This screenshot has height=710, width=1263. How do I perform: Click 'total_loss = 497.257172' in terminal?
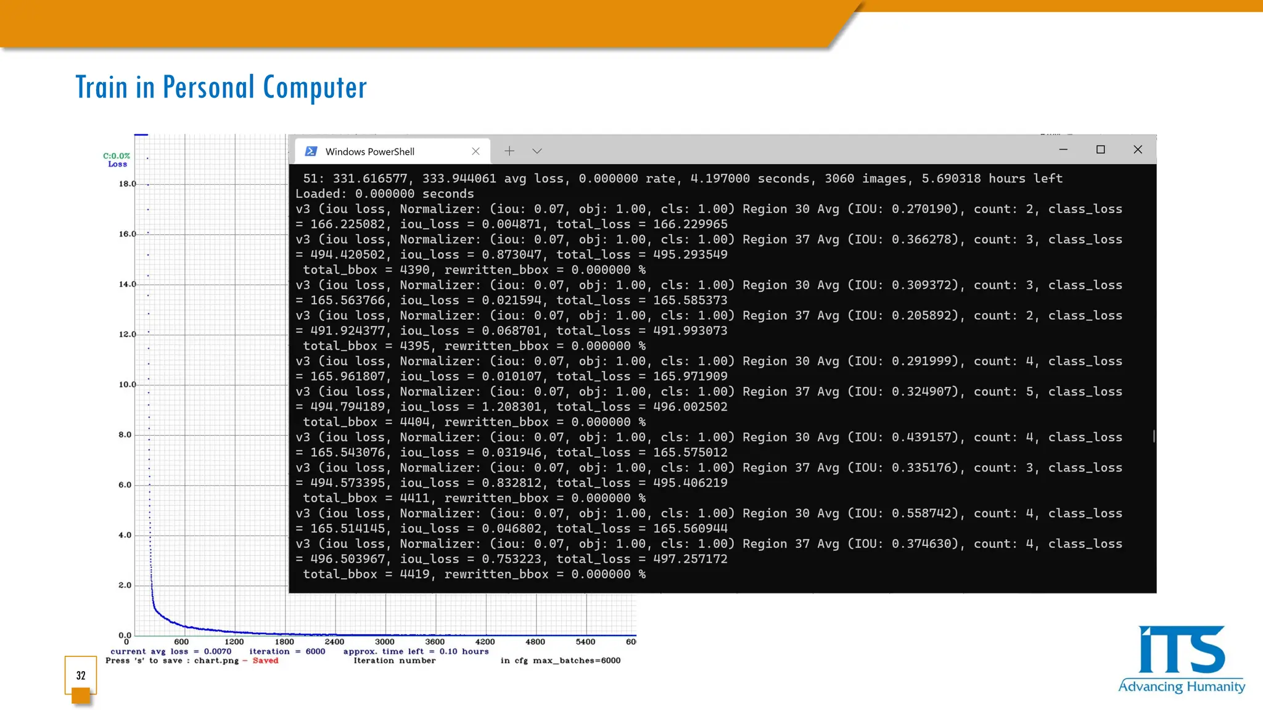pyautogui.click(x=642, y=559)
